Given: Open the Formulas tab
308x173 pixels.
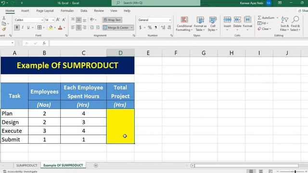Looking at the screenshot, I should pyautogui.click(x=67, y=11).
